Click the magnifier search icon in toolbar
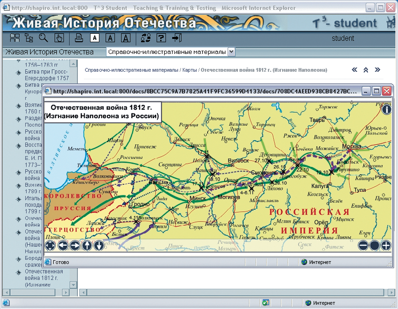This screenshot has height=309, width=398. [x=43, y=38]
